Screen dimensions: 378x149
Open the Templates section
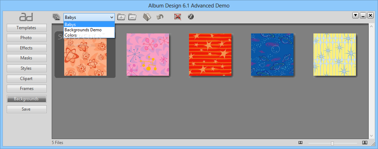26,28
